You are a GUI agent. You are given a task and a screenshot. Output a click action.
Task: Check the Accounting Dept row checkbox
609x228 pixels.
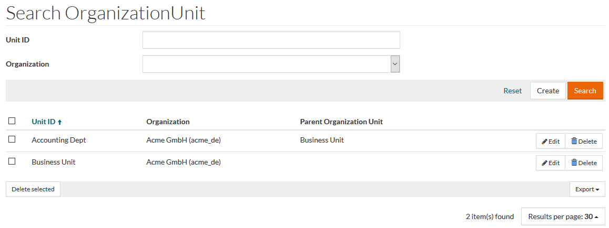12,139
